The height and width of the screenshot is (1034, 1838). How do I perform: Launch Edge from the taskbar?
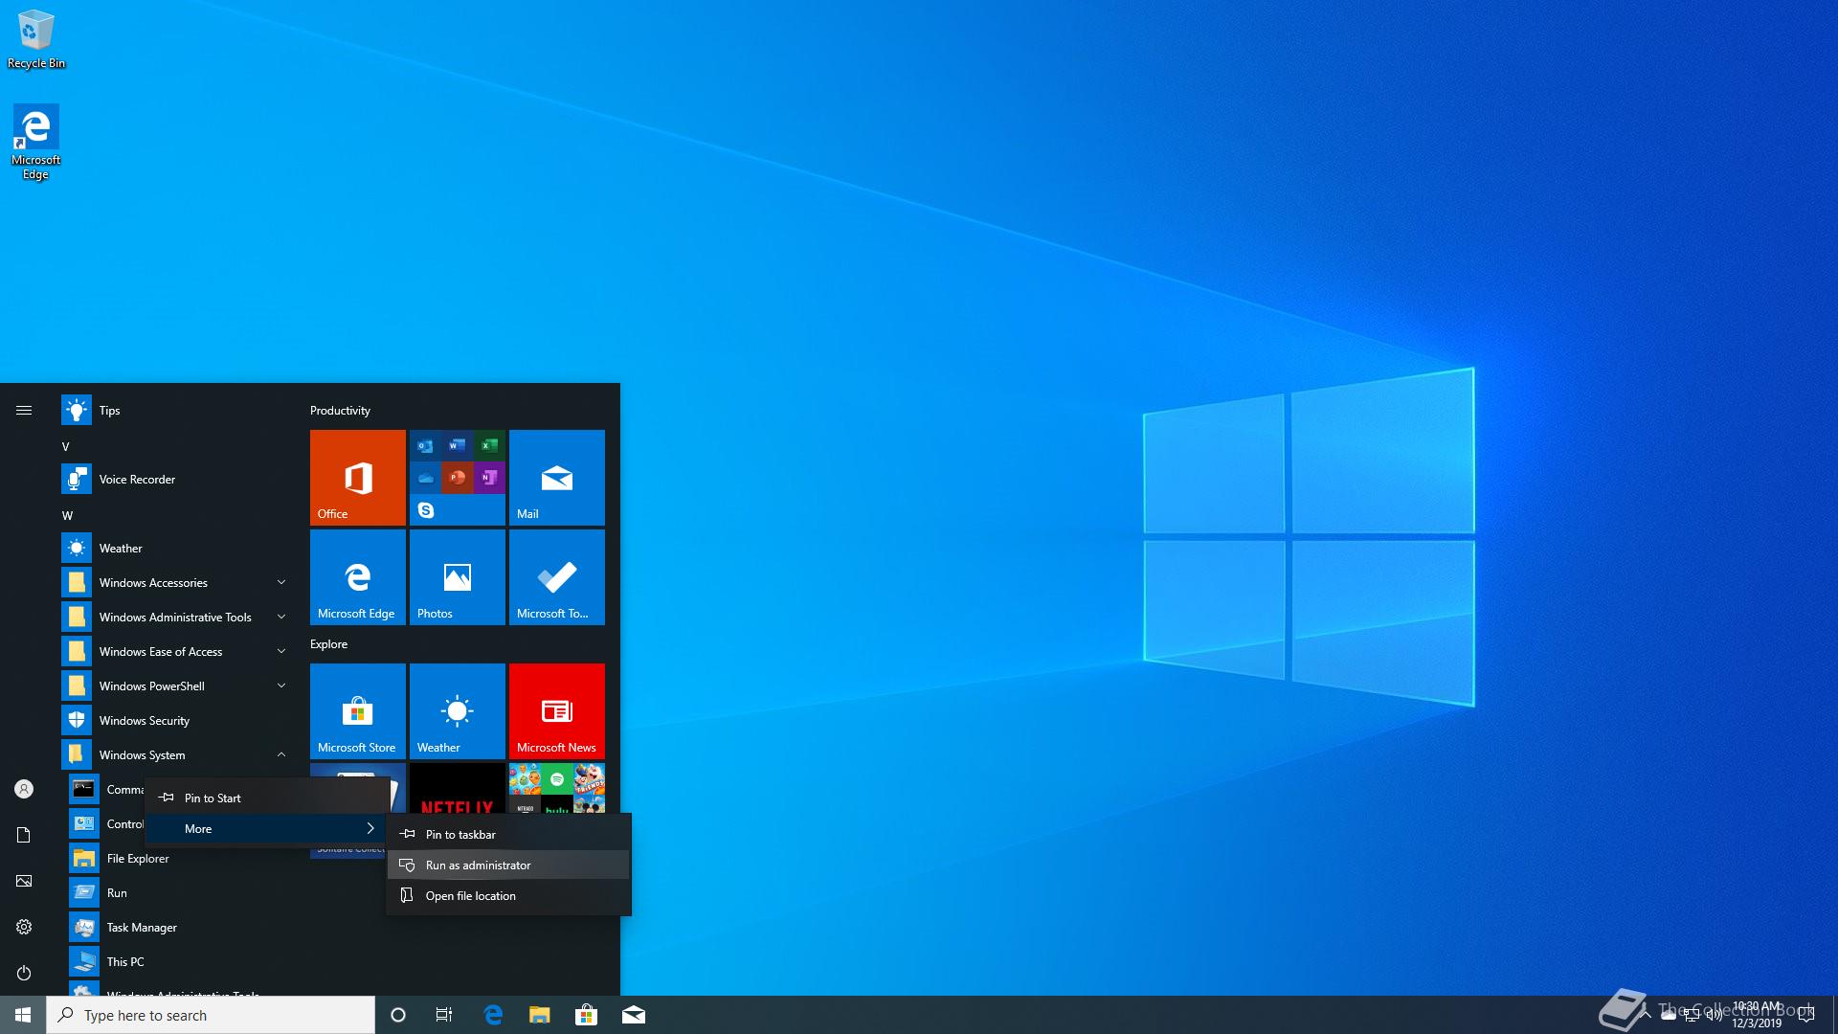click(x=493, y=1015)
